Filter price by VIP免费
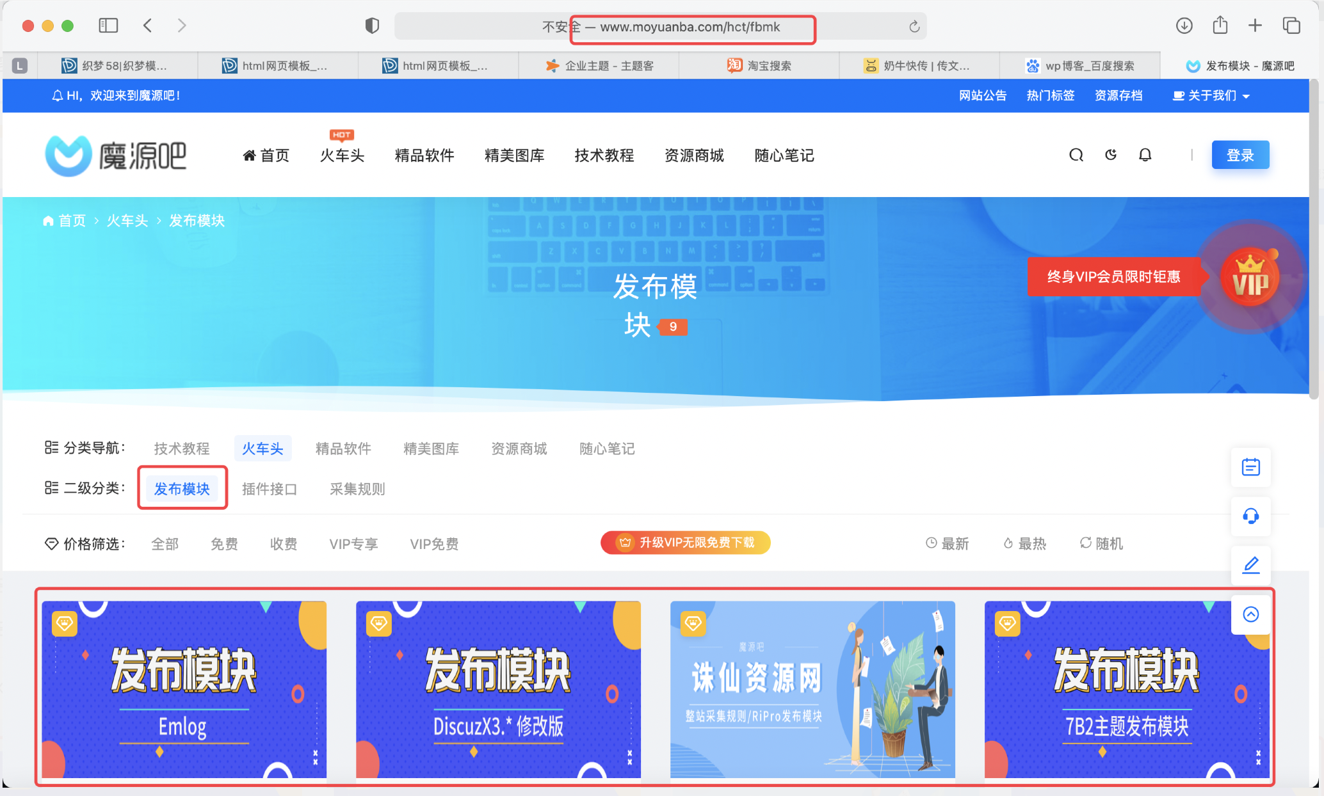This screenshot has height=796, width=1324. (x=434, y=544)
